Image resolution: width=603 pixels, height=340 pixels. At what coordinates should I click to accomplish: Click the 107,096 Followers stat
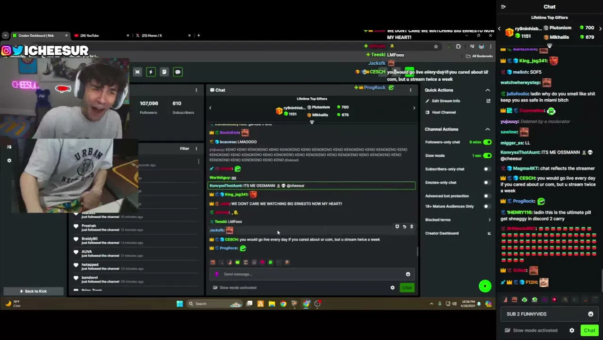[x=149, y=107]
